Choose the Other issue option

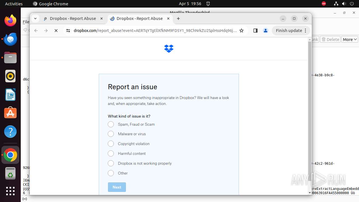111,173
